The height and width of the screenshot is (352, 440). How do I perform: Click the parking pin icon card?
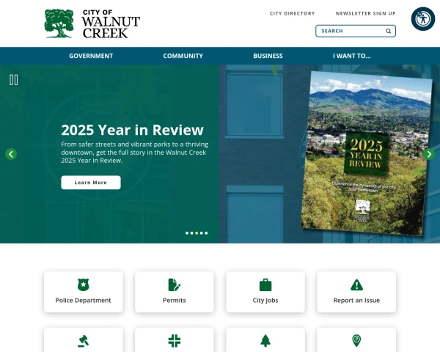(356, 341)
